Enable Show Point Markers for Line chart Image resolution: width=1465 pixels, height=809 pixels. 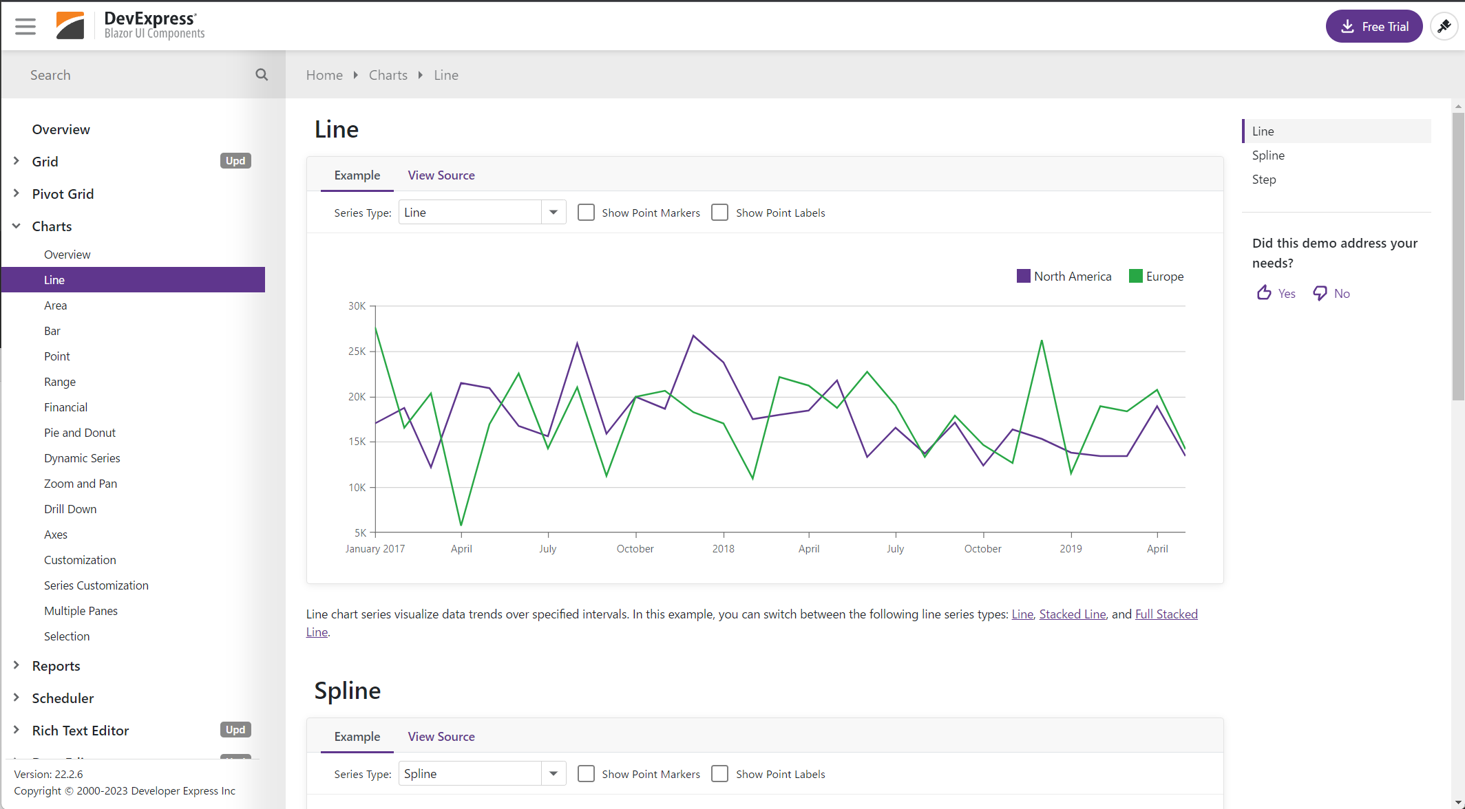coord(586,213)
